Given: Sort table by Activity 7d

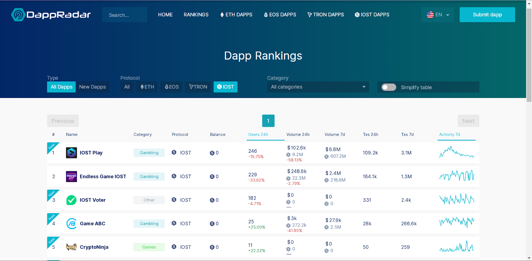Looking at the screenshot, I should (450, 134).
